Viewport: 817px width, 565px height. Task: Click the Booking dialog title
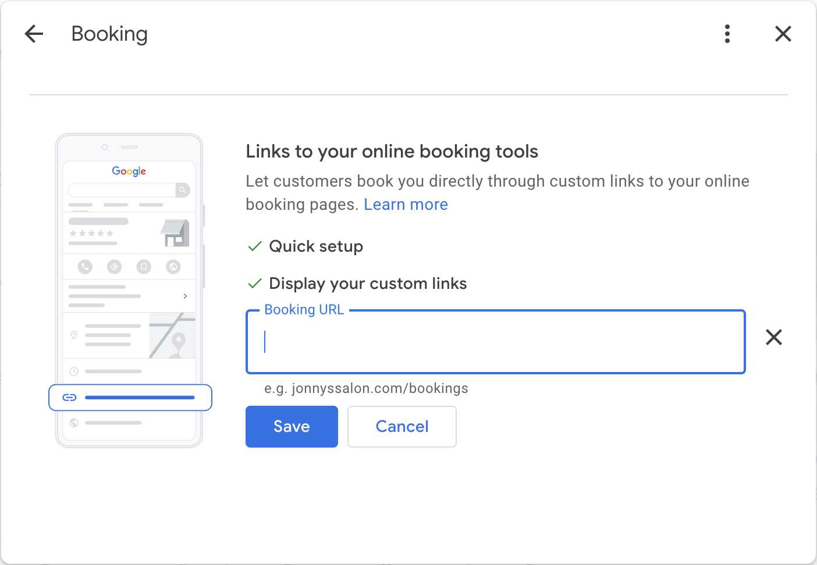(x=109, y=34)
